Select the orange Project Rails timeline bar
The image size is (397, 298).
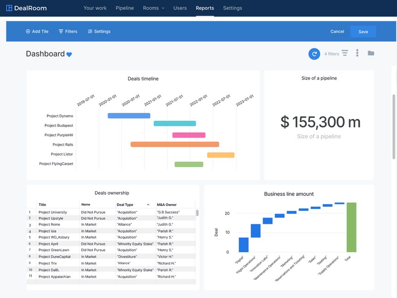coord(175,144)
